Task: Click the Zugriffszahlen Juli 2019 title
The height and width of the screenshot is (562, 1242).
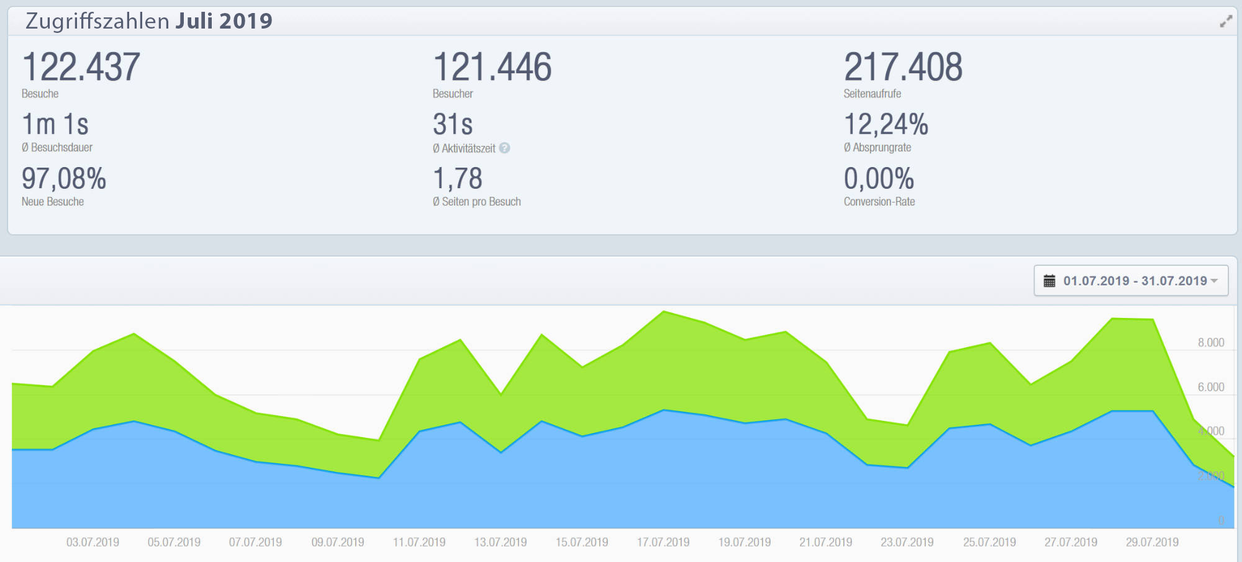Action: [x=149, y=21]
